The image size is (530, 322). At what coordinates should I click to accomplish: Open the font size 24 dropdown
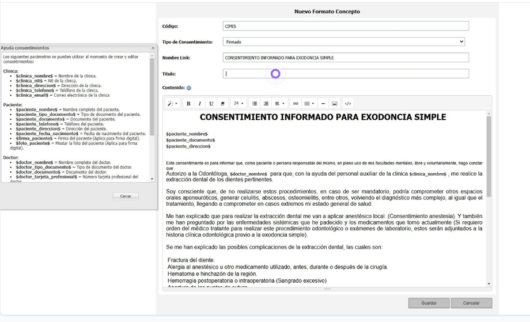(x=238, y=103)
